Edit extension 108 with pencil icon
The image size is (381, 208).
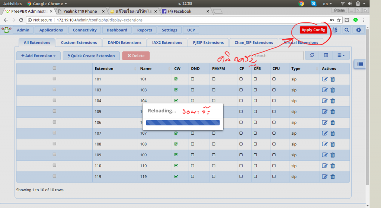click(x=324, y=144)
